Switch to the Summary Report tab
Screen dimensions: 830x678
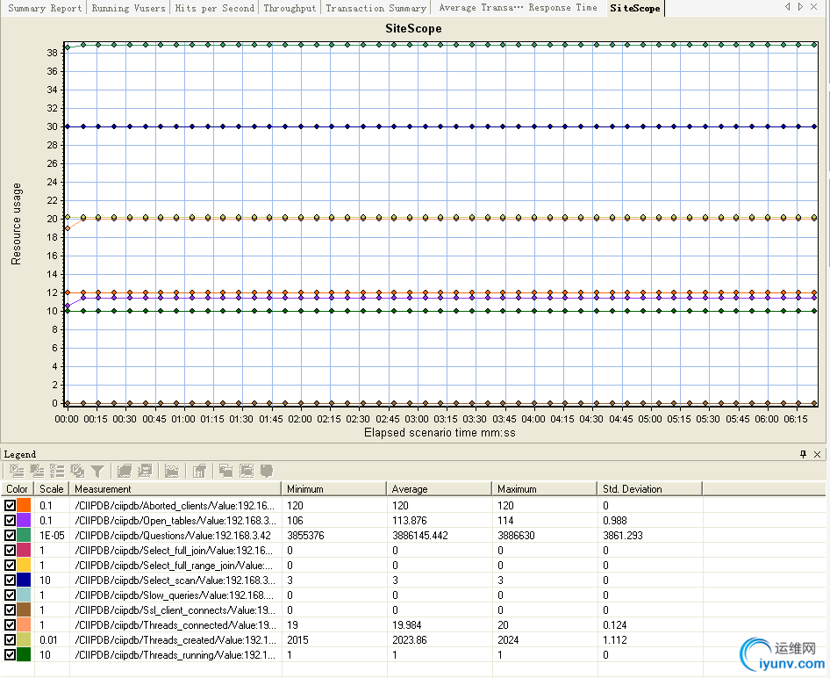[x=44, y=8]
